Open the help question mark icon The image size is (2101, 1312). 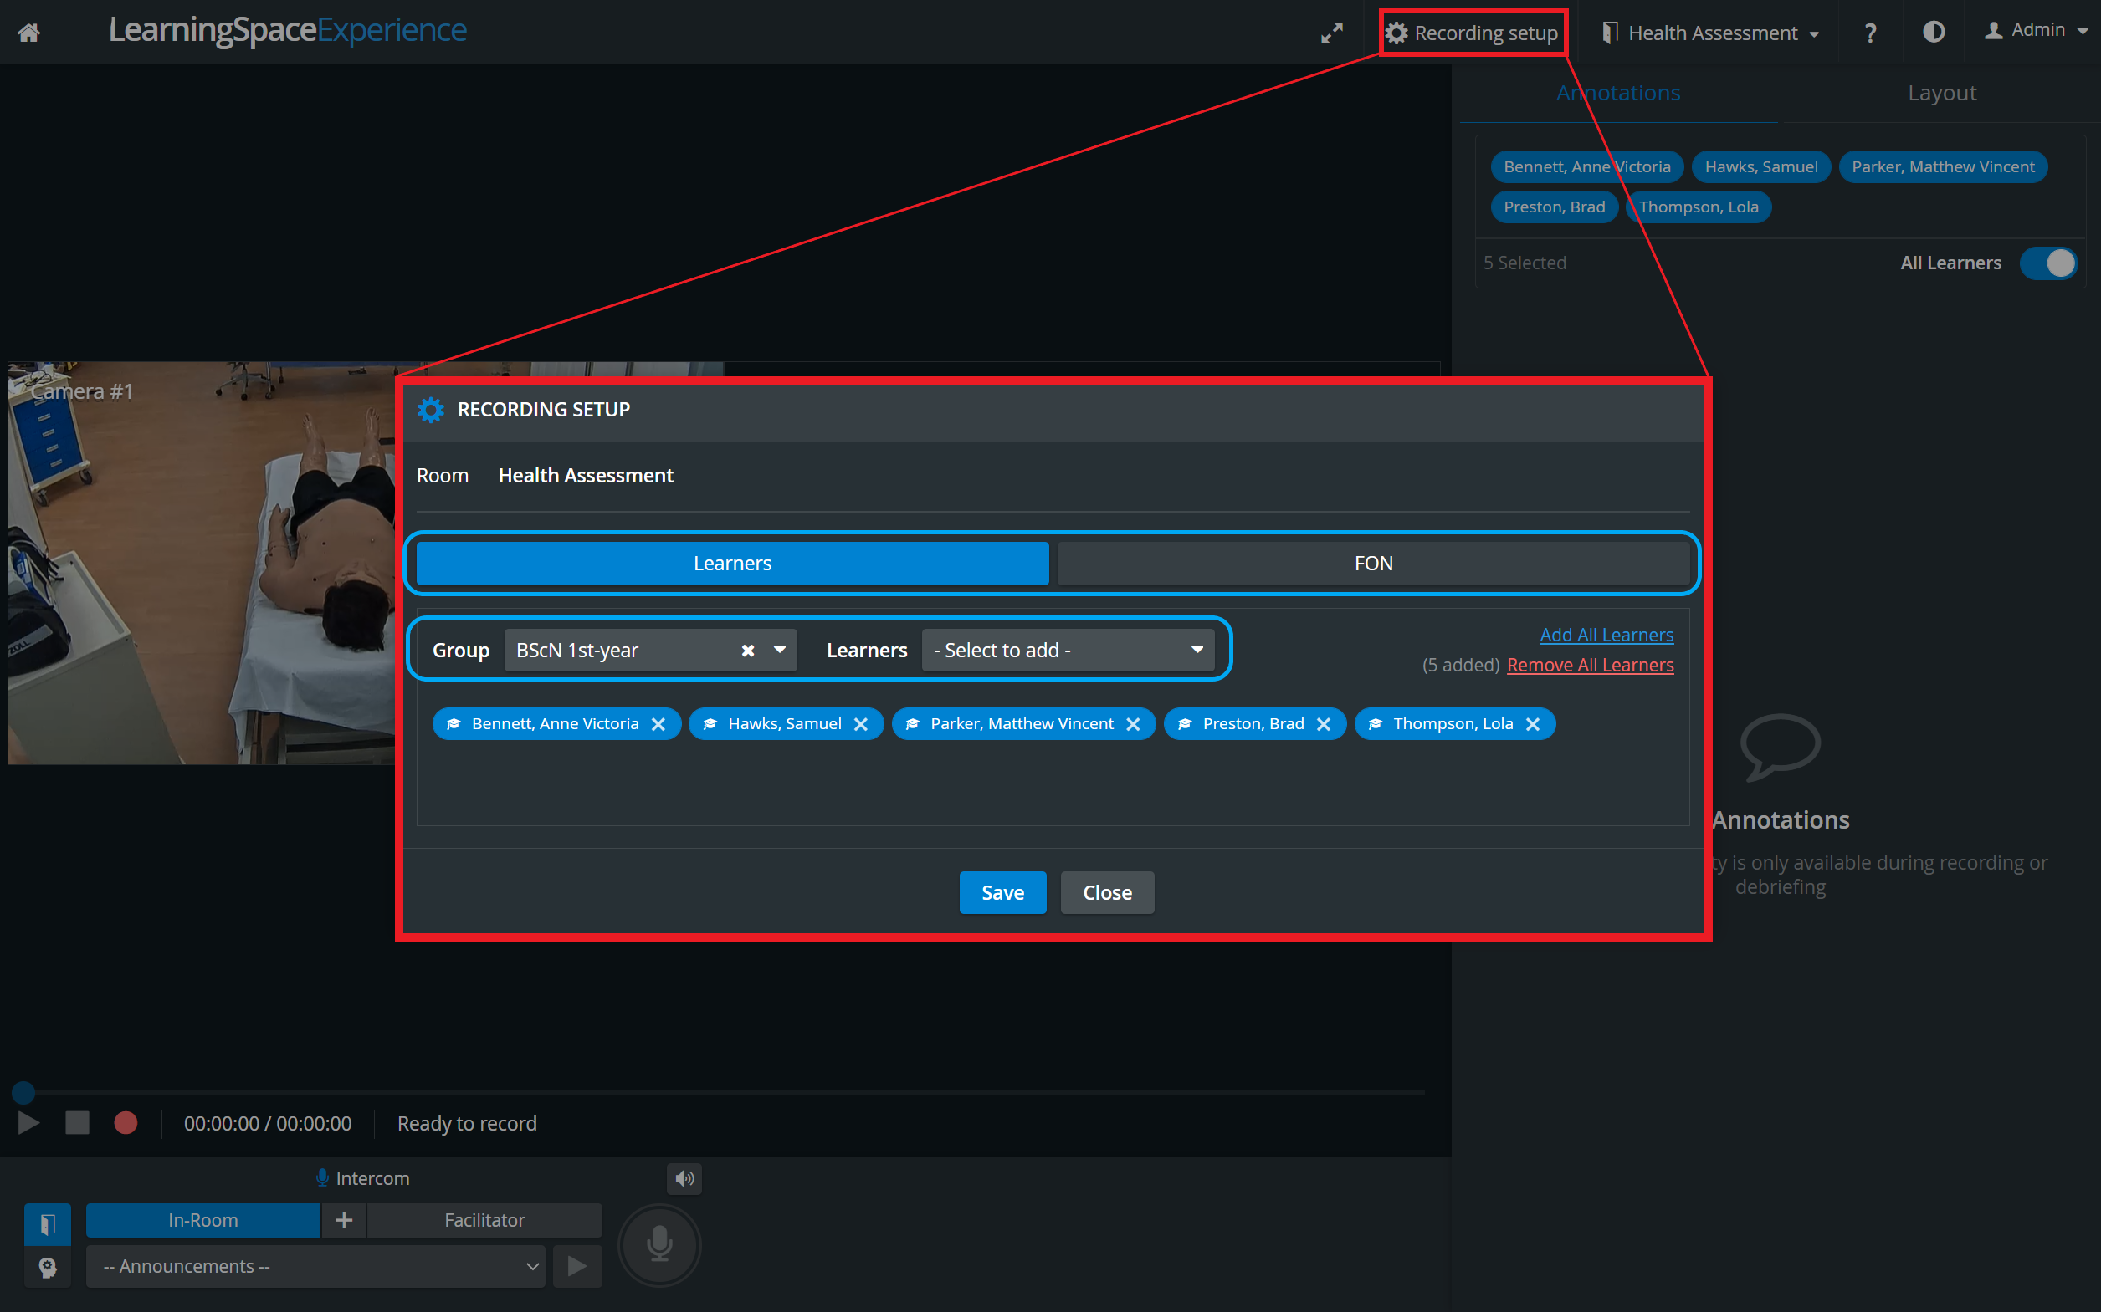tap(1870, 33)
